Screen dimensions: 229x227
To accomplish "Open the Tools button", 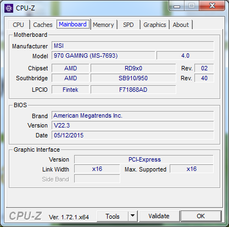I will tap(113, 217).
